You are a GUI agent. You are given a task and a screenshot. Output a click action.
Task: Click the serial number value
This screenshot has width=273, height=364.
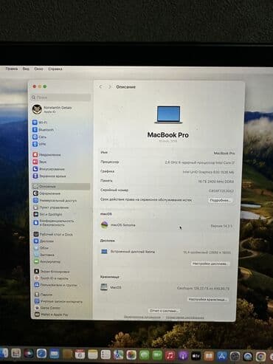pos(221,190)
